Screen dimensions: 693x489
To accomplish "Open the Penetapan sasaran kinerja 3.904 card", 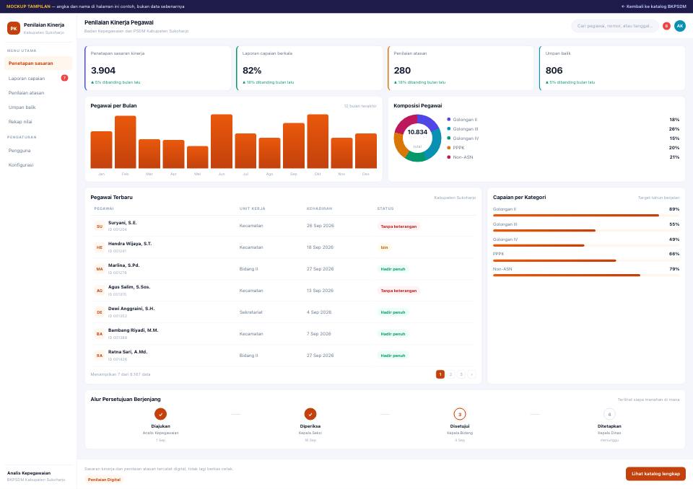I will pos(158,68).
